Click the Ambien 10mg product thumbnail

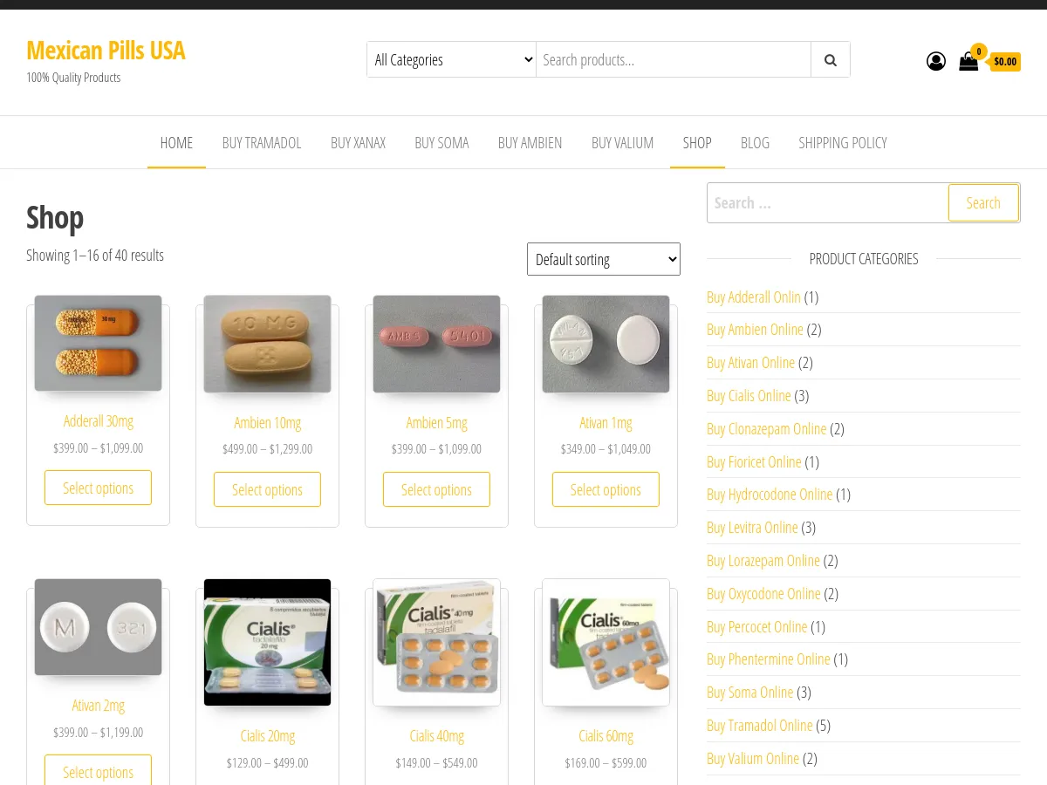click(x=267, y=344)
